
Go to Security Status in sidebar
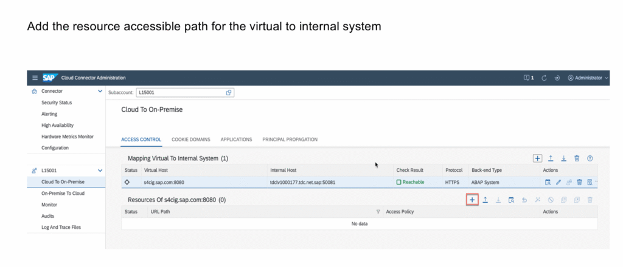(57, 103)
